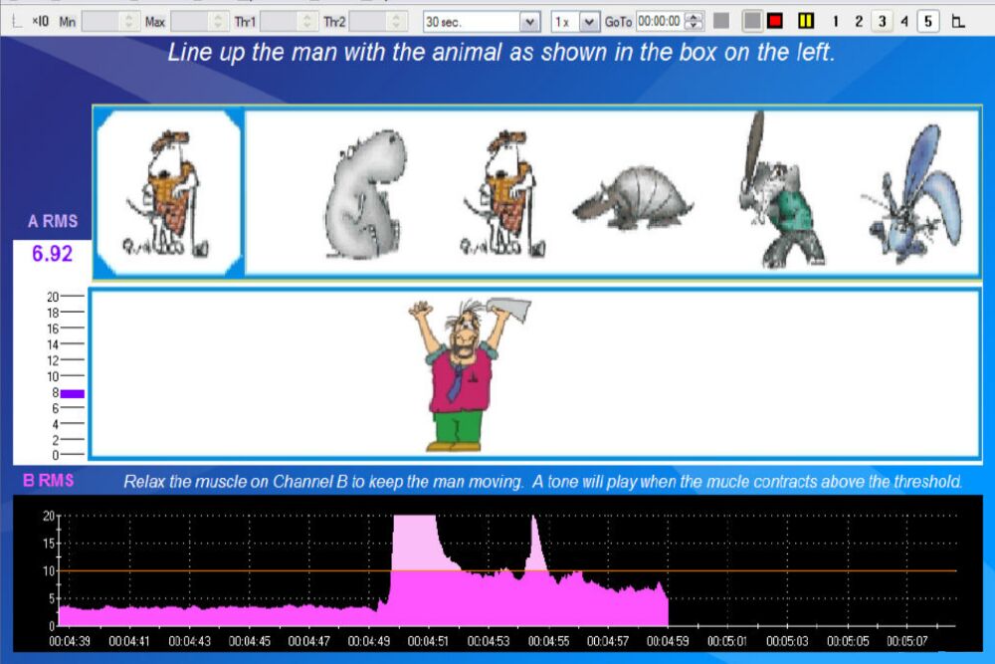Click the GoTo time spinner arrows
The width and height of the screenshot is (995, 664).
pyautogui.click(x=695, y=21)
